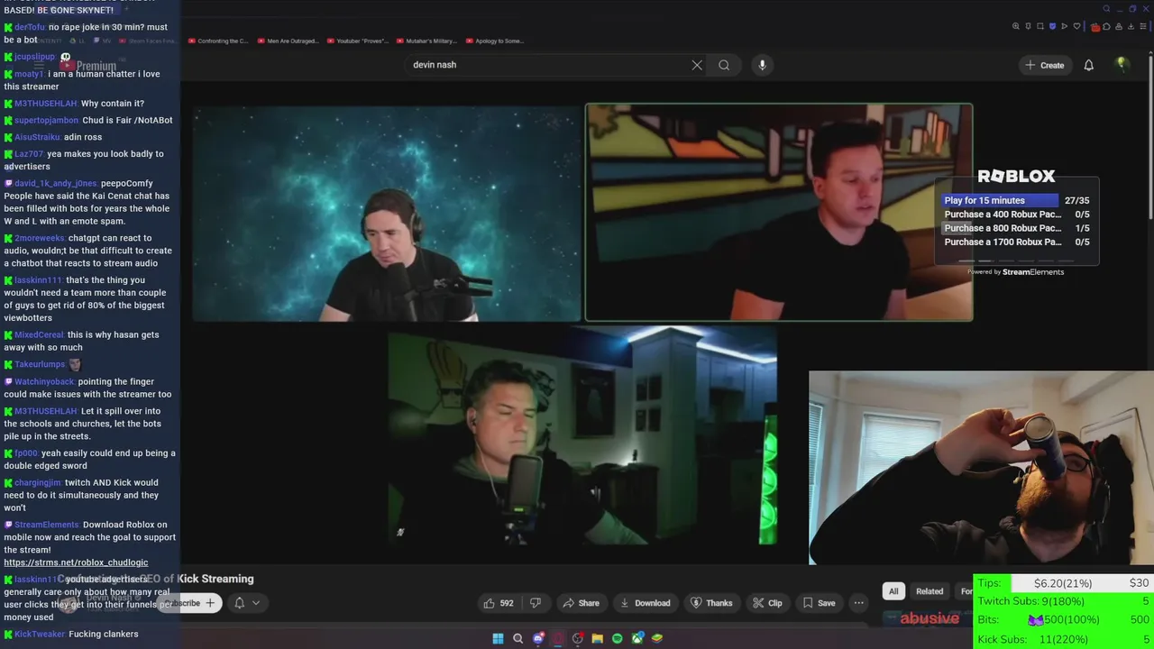Click chat username 'MixedCereal'

[39, 334]
